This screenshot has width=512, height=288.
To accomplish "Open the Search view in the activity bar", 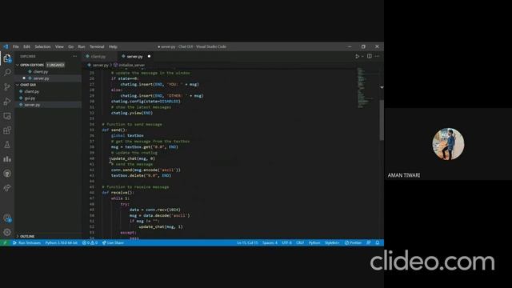I will (x=7, y=72).
